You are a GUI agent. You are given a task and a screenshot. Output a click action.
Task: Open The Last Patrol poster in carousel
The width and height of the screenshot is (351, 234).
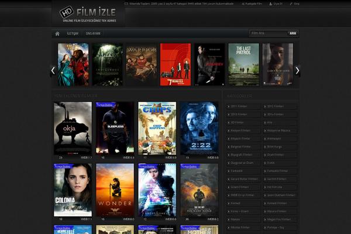tap(243, 64)
